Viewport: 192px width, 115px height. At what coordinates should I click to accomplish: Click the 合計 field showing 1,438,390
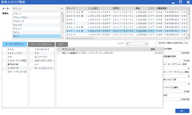coord(177,99)
